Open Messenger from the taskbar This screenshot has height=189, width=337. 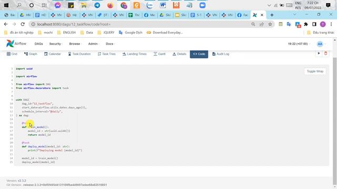coord(57,5)
